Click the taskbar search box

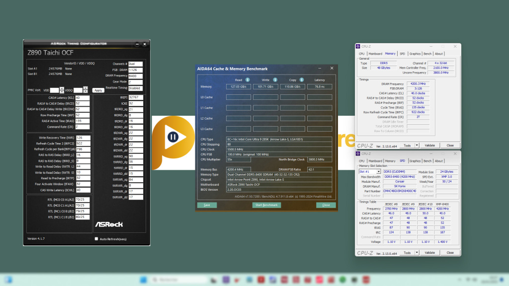click(x=179, y=280)
